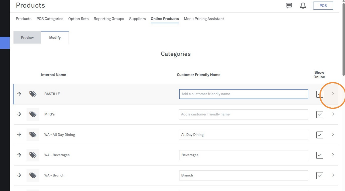This screenshot has height=191, width=345.
Task: Click the drag handle for Mr G's
Action: [x=19, y=114]
